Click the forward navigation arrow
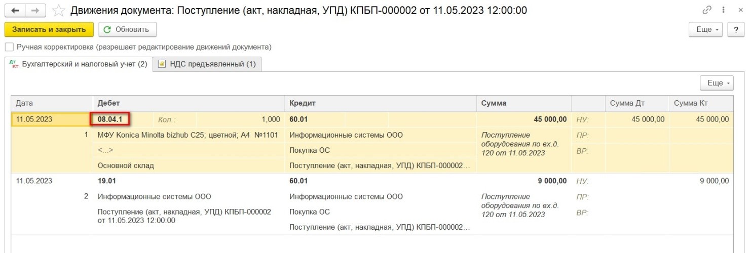This screenshot has height=253, width=750. (x=34, y=10)
